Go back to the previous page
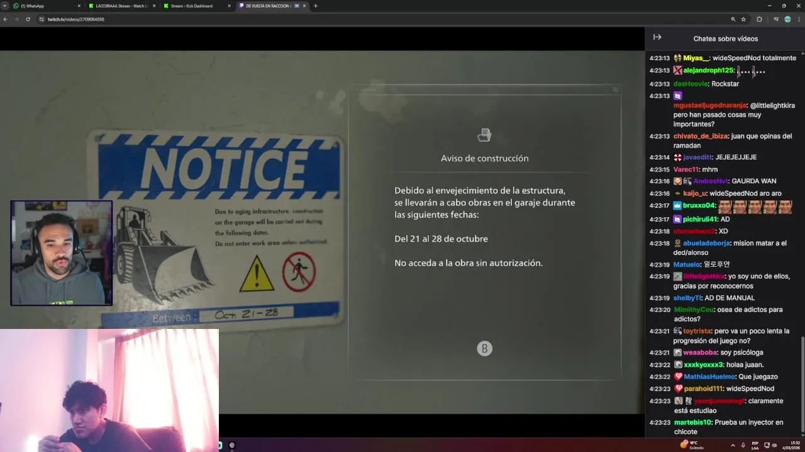Screen dimensions: 805x452 [x=6, y=19]
